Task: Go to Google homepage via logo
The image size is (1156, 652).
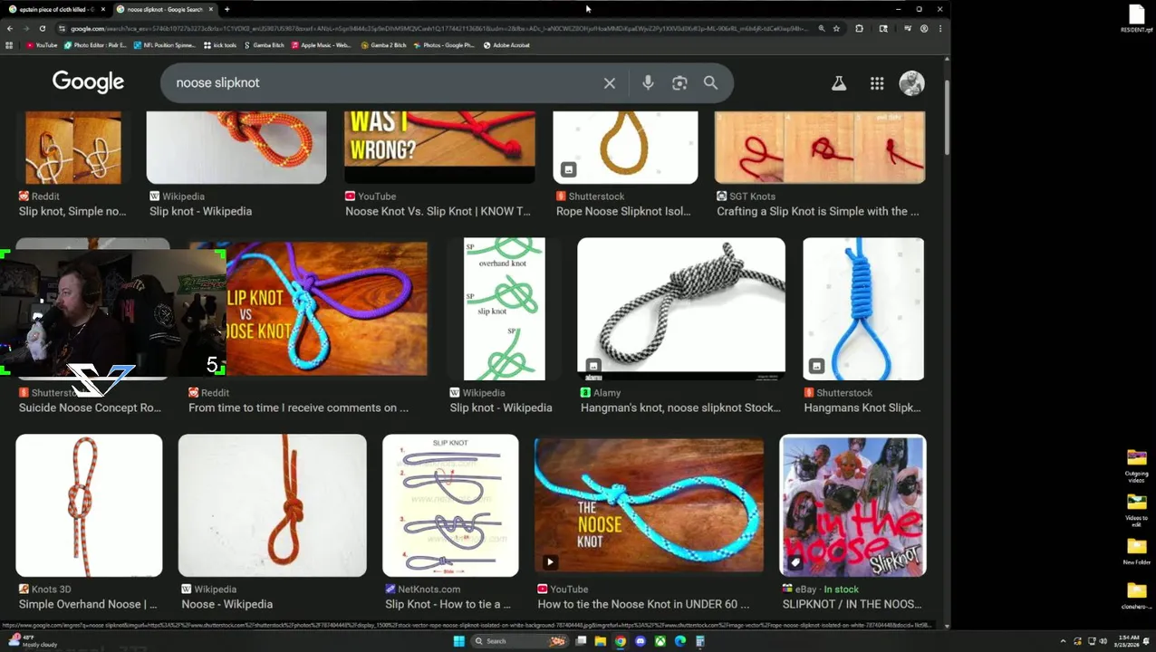Action: coord(88,82)
